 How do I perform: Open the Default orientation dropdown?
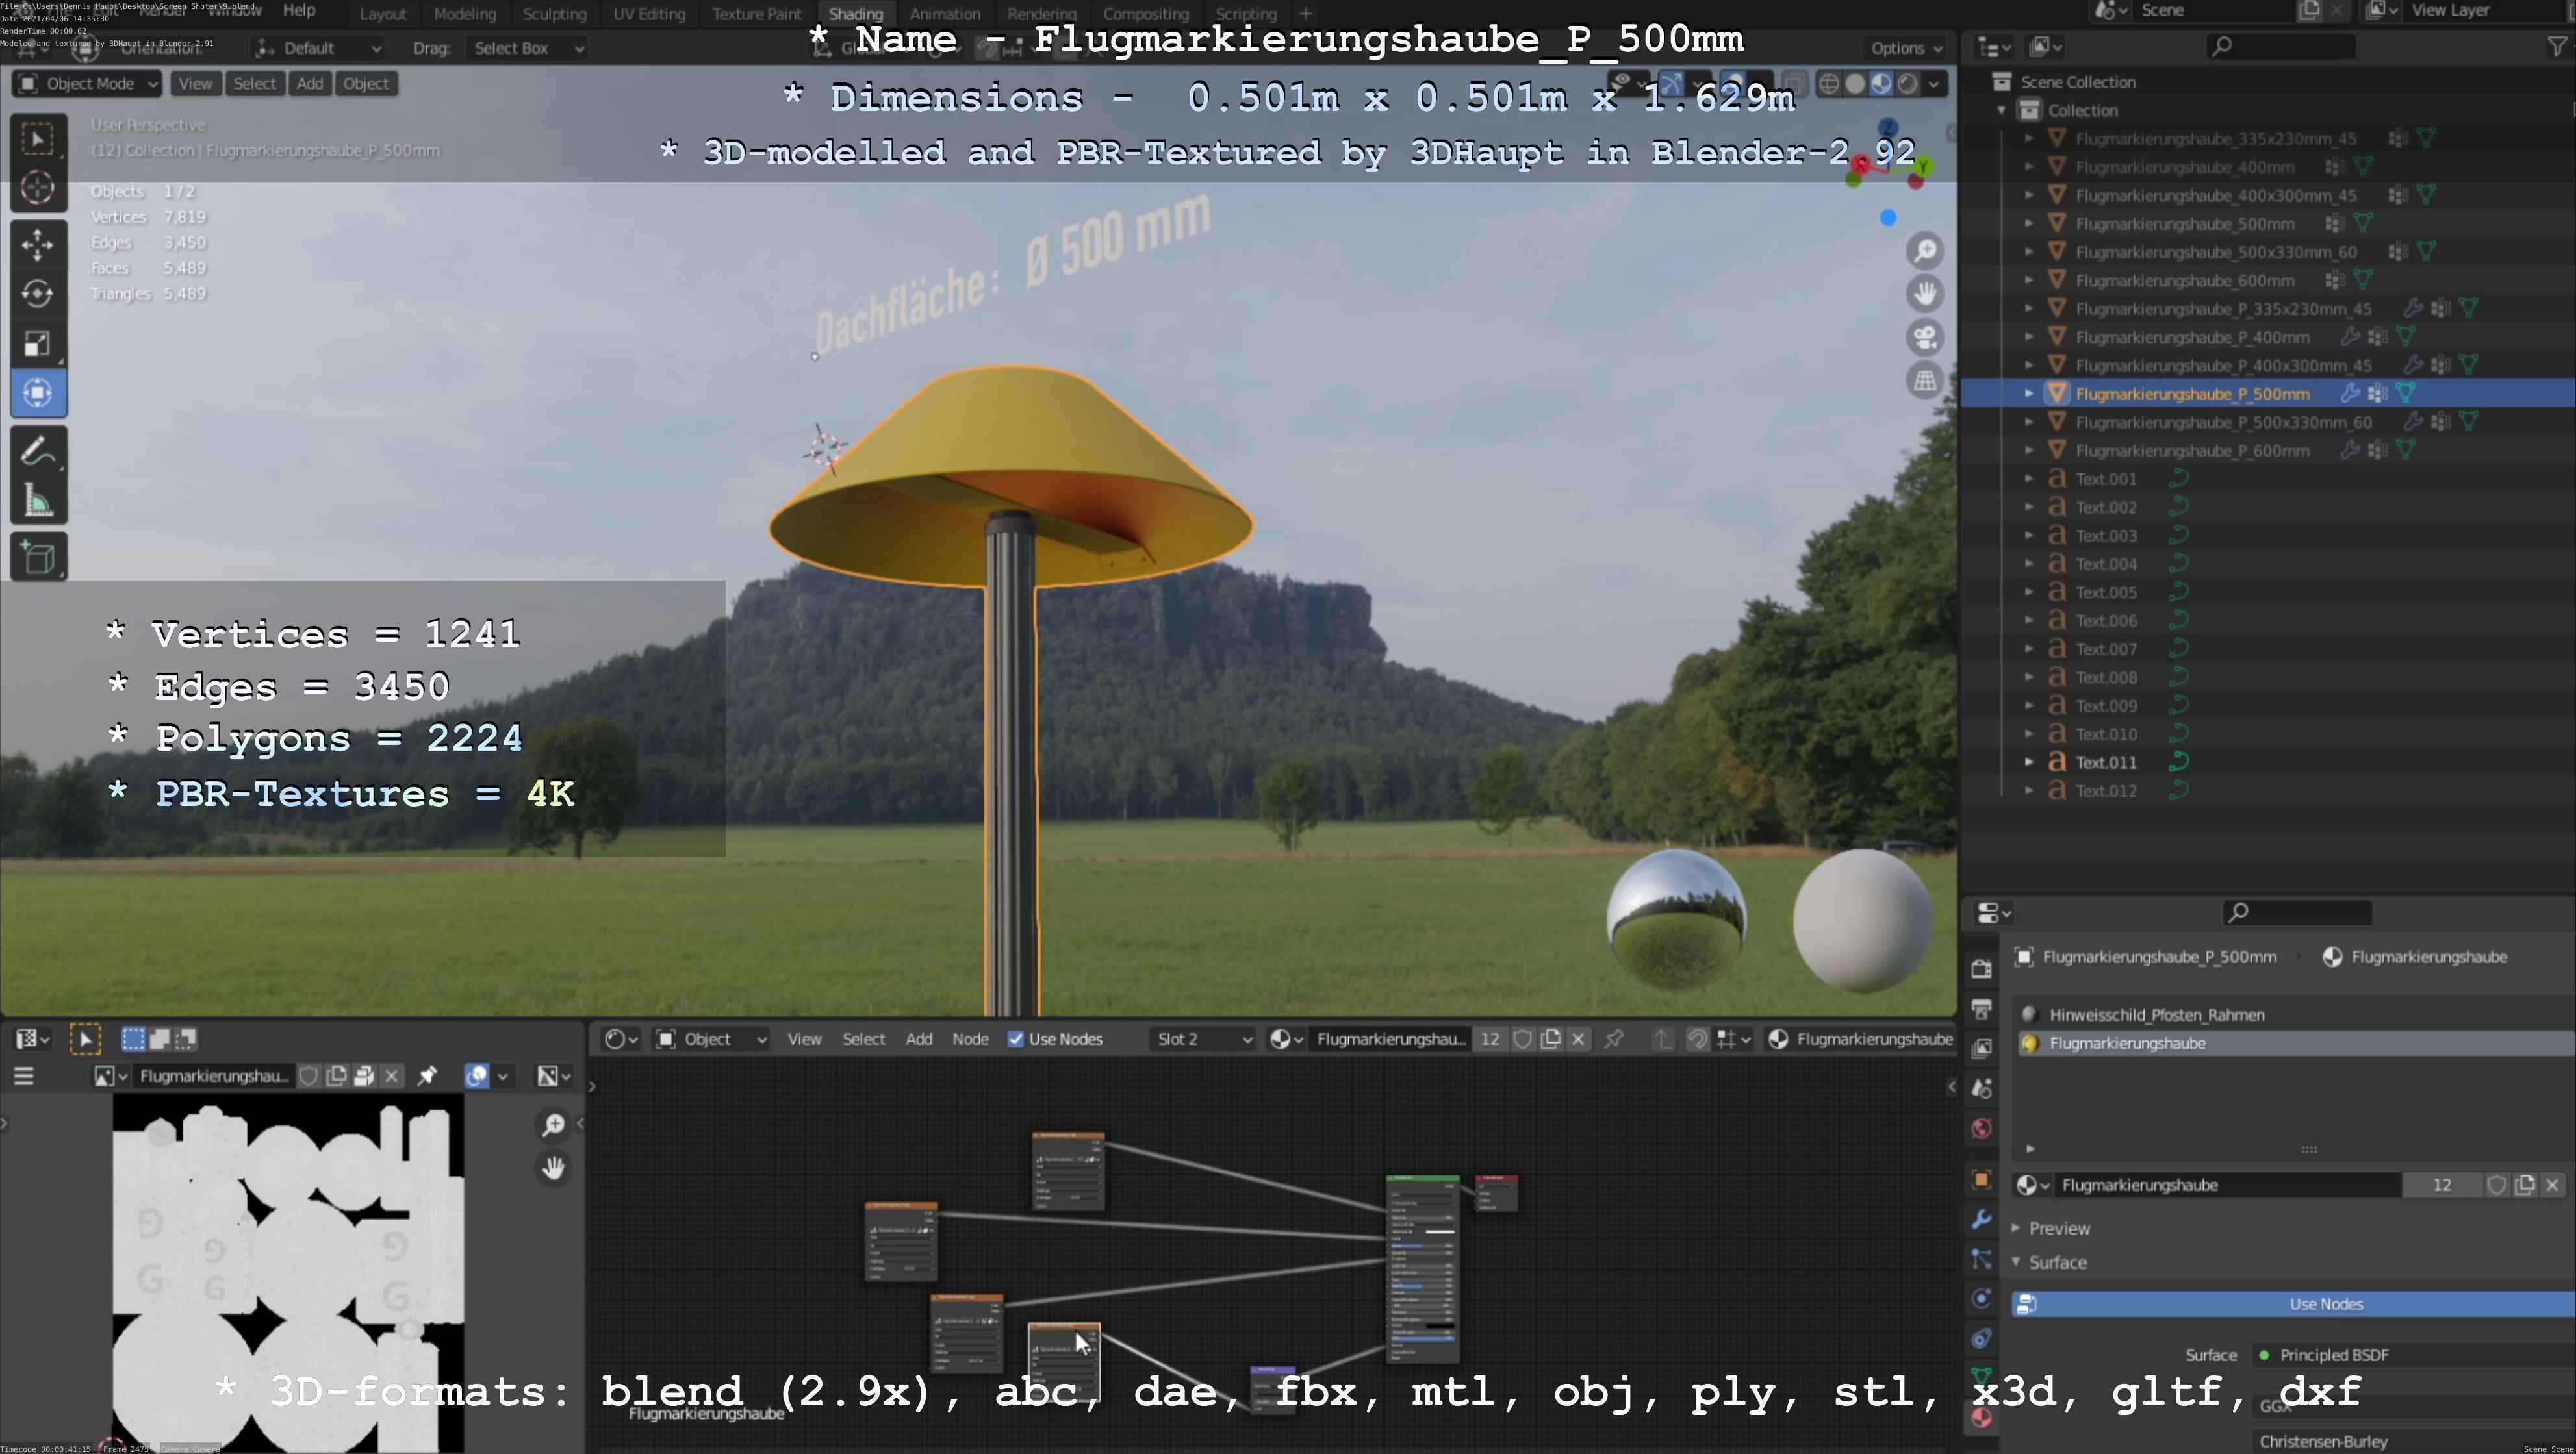[x=317, y=48]
